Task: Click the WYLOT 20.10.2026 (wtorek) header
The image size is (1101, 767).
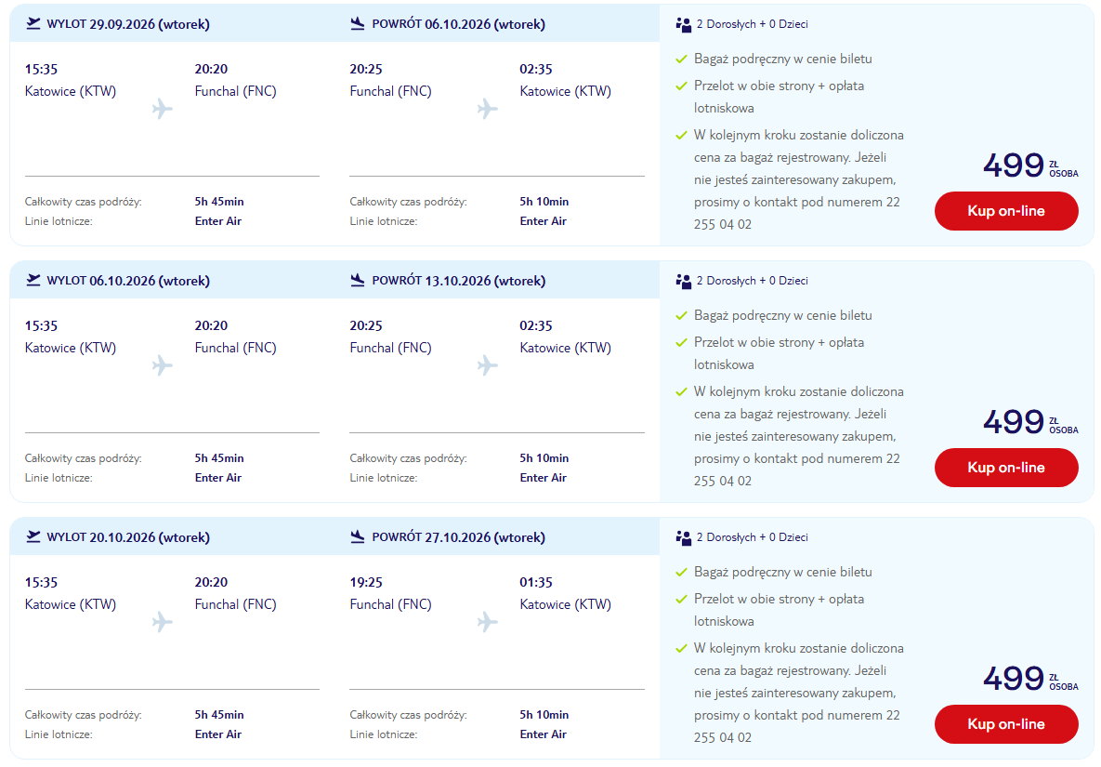Action: point(128,537)
